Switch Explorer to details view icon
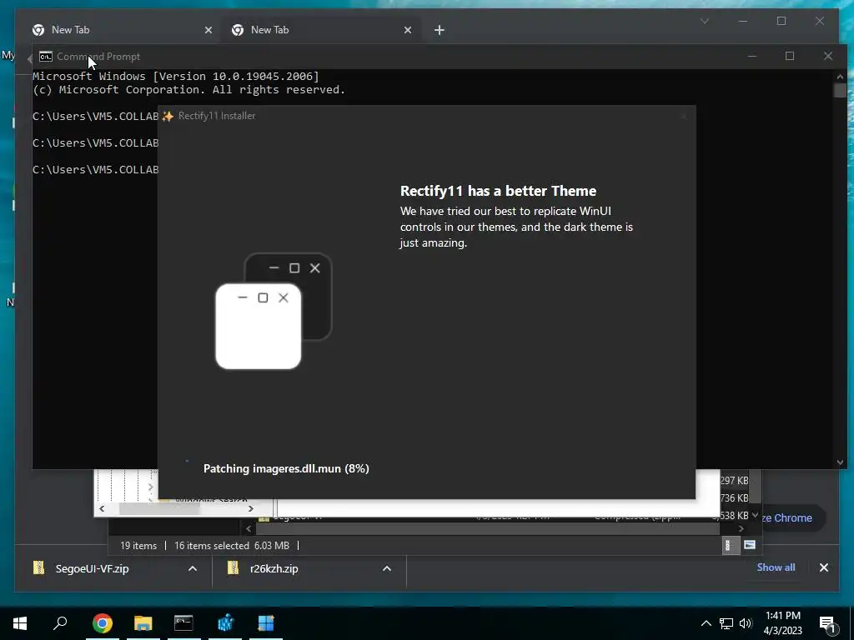 [729, 545]
